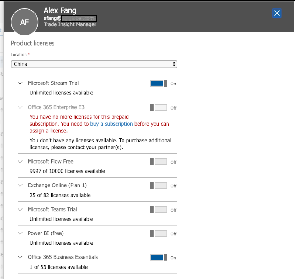Turn on Microsoft Teams Trial license
The height and width of the screenshot is (279, 295).
(159, 210)
